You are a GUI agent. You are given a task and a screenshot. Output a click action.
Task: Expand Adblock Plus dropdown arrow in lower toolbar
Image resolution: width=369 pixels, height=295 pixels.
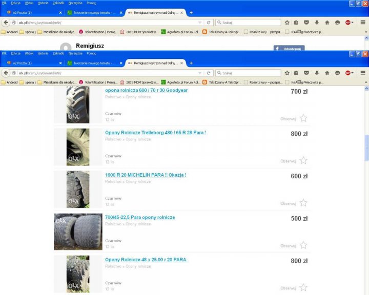353,73
